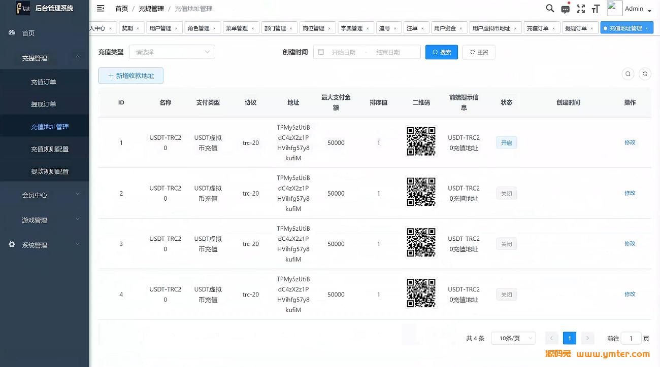Expand the 会员中心 sidebar menu
This screenshot has height=367, width=660.
coord(45,195)
